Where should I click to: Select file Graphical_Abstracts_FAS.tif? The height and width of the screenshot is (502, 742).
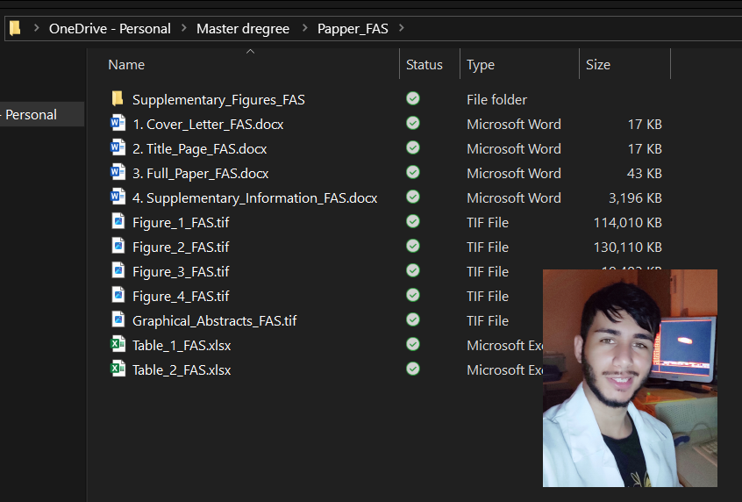pyautogui.click(x=214, y=321)
